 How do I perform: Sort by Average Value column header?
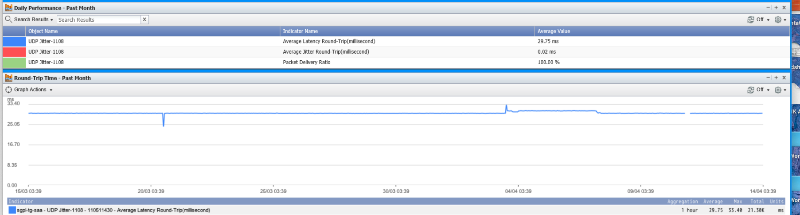(554, 31)
